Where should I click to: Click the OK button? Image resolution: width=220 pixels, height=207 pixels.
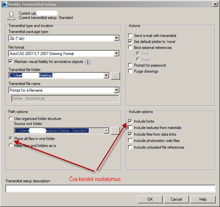[x=150, y=199]
